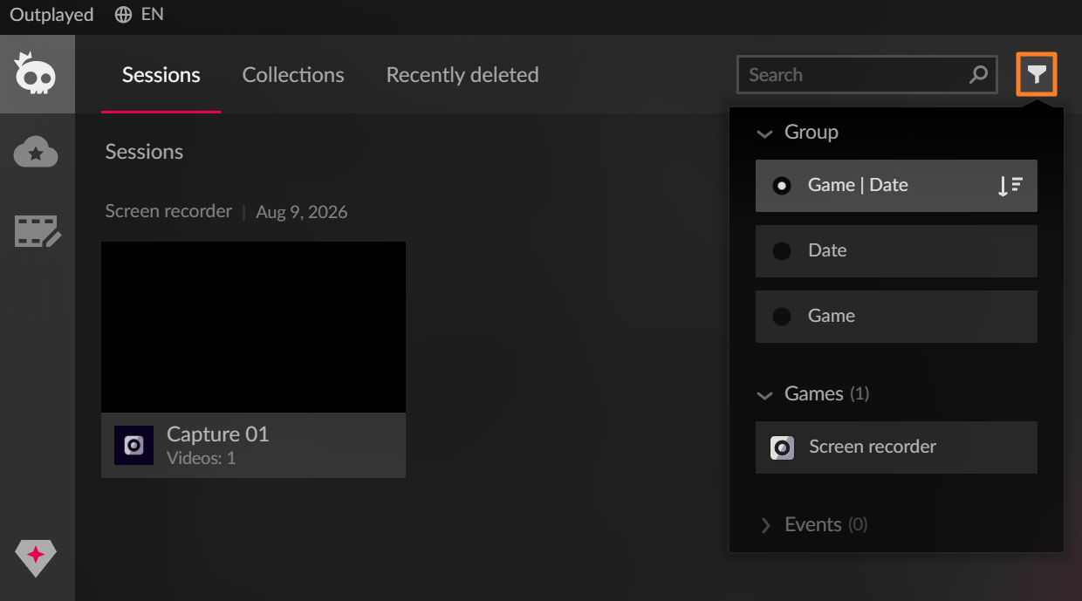Switch to the Sessions tab
The image size is (1082, 601).
tap(161, 75)
